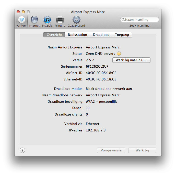
Task: Click Maak draadloos netwerk aan text
Action: click(x=109, y=89)
